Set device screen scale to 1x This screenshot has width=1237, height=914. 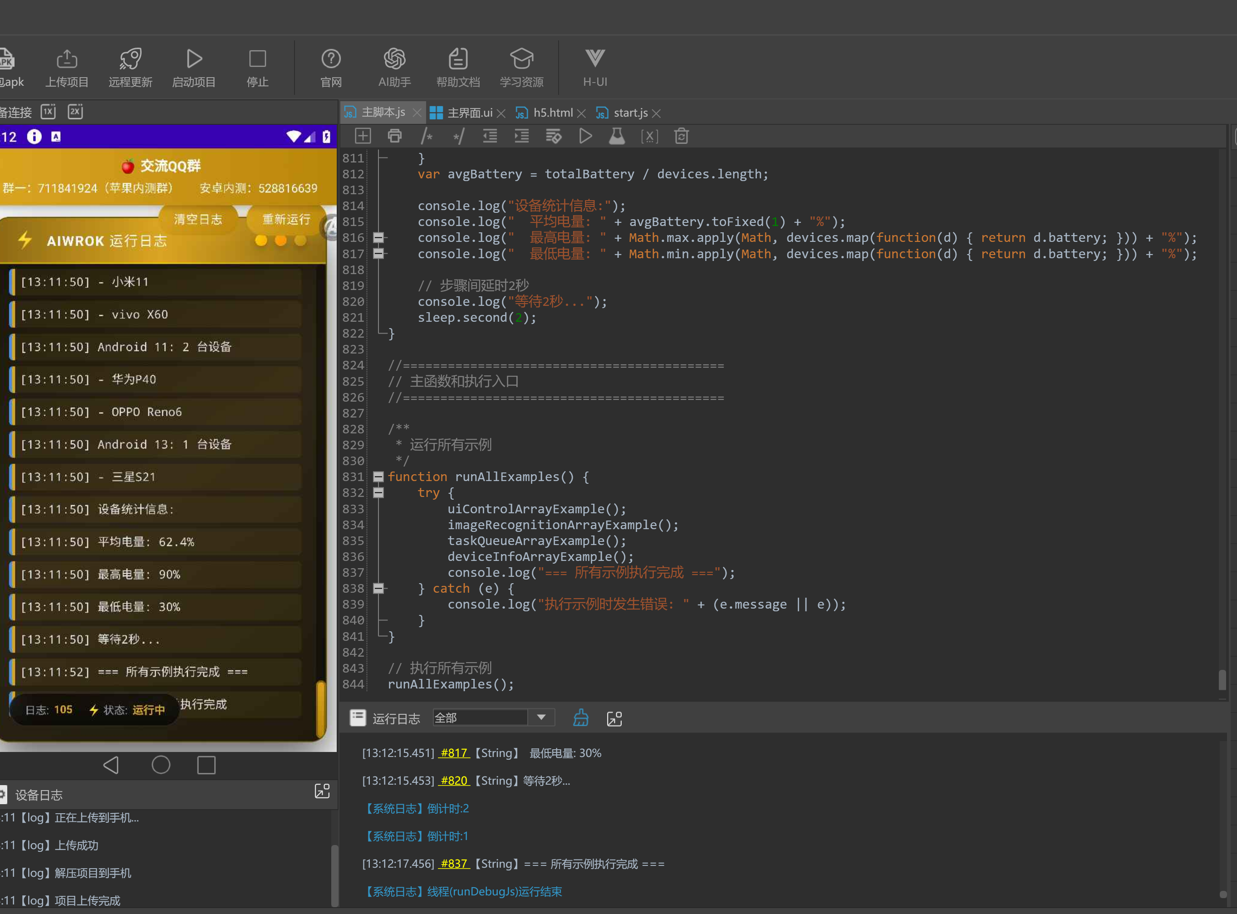pos(49,112)
